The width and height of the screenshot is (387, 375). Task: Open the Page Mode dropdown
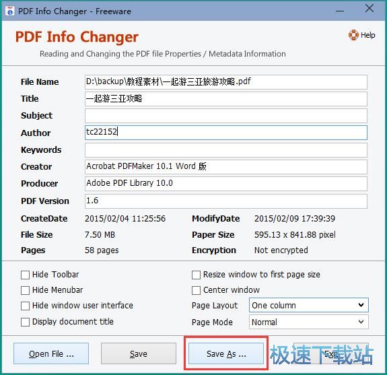tap(308, 322)
